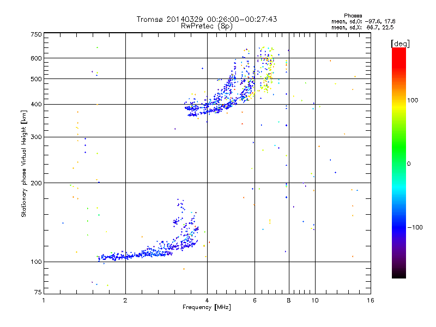
Task: Click the x-axis tick label '1'
Action: tap(44, 300)
